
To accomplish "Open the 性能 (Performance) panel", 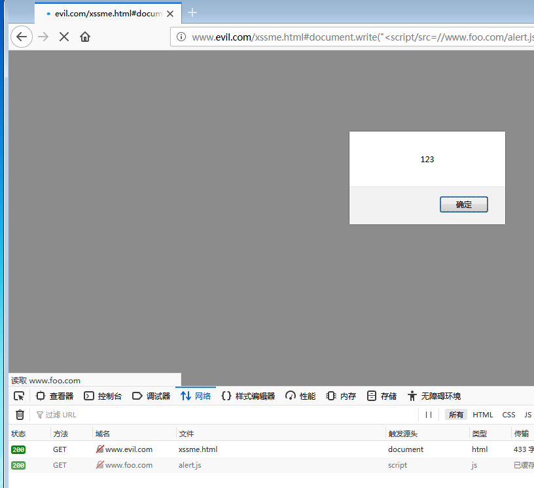I will (300, 396).
